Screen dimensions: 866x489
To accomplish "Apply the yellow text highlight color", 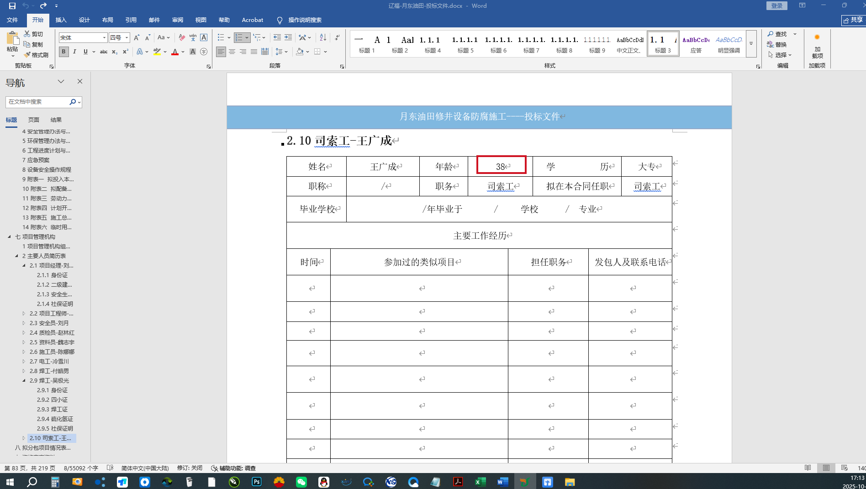I will pos(157,52).
